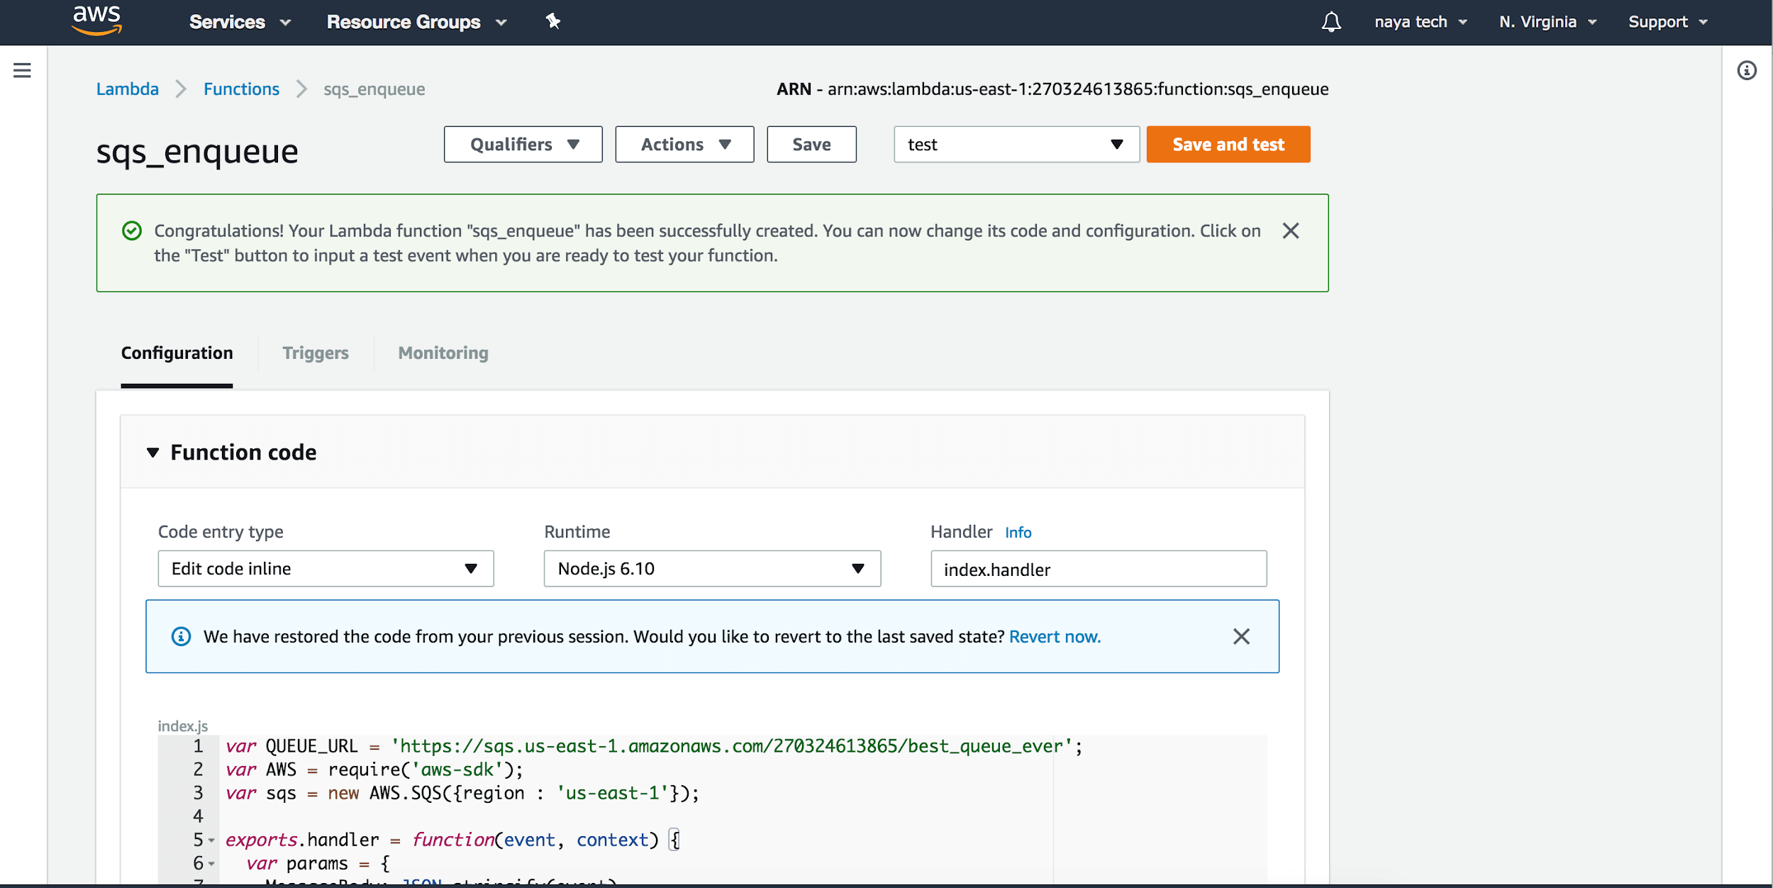Click the ARN text at top
Viewport: 1773px width, 888px height.
click(x=1052, y=89)
